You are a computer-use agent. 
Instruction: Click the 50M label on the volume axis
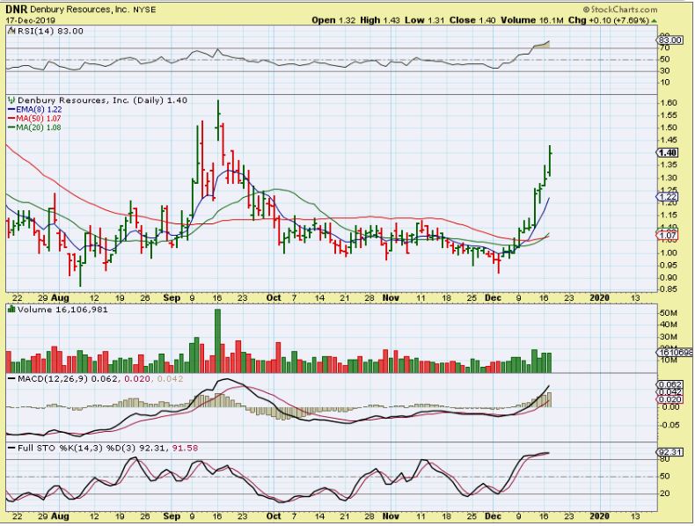click(668, 313)
